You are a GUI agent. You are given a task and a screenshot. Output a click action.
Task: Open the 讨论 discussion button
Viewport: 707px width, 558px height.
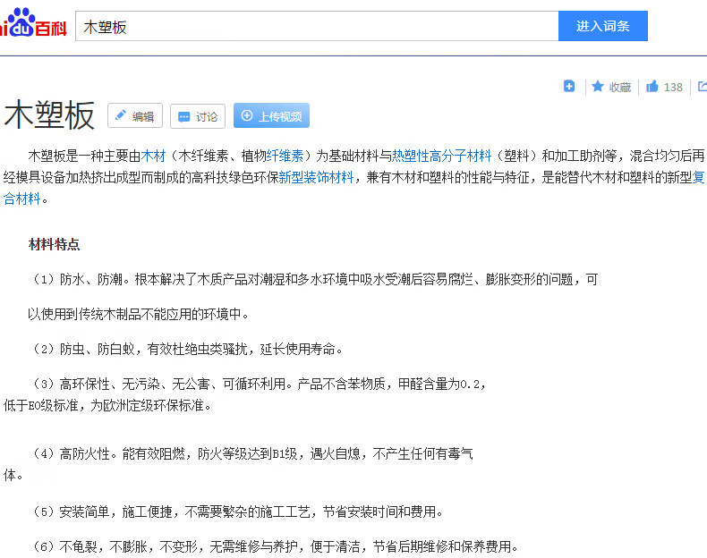(x=198, y=115)
